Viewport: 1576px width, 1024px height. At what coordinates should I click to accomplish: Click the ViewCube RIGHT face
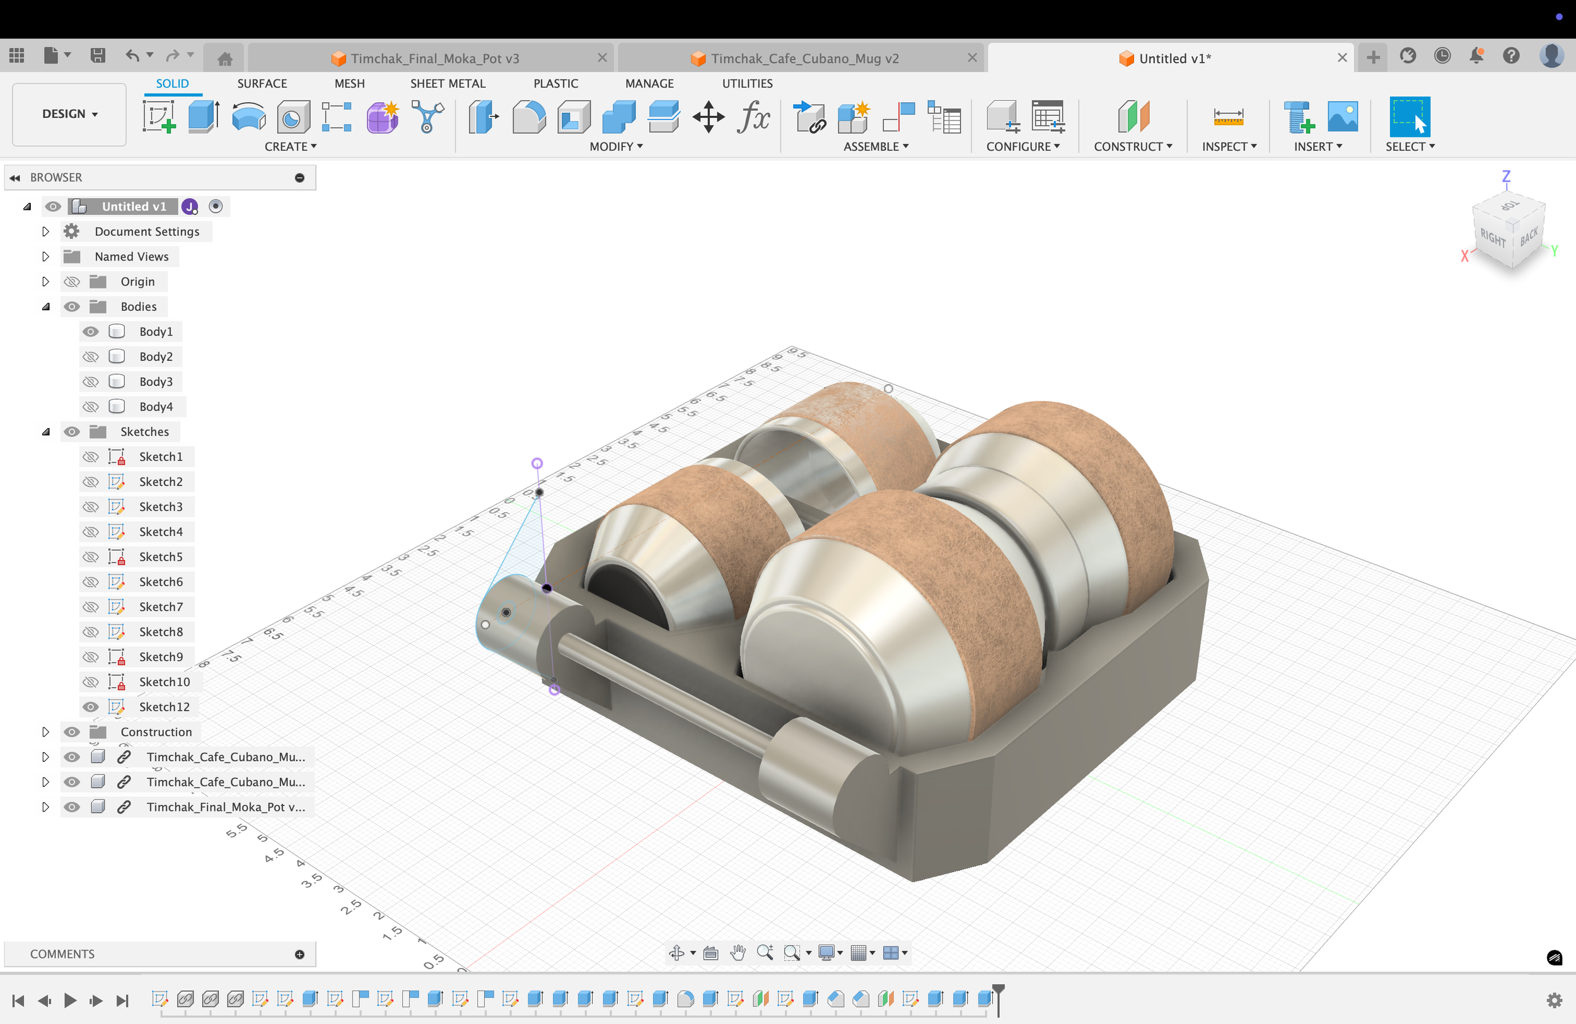coord(1493,237)
